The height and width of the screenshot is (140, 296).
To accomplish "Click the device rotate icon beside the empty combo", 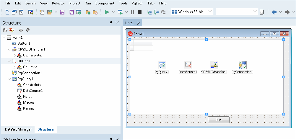I will [x=262, y=12].
